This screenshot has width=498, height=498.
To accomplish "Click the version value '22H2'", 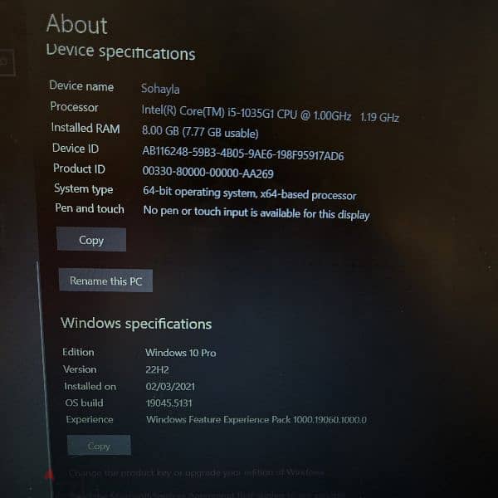I will pyautogui.click(x=157, y=369).
